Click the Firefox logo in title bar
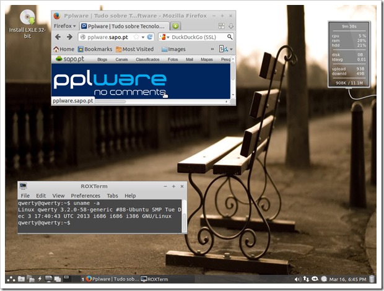This screenshot has height=291, width=384. 57,15
